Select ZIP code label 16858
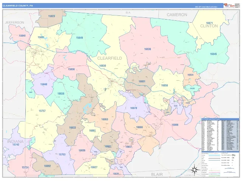 (164, 86)
